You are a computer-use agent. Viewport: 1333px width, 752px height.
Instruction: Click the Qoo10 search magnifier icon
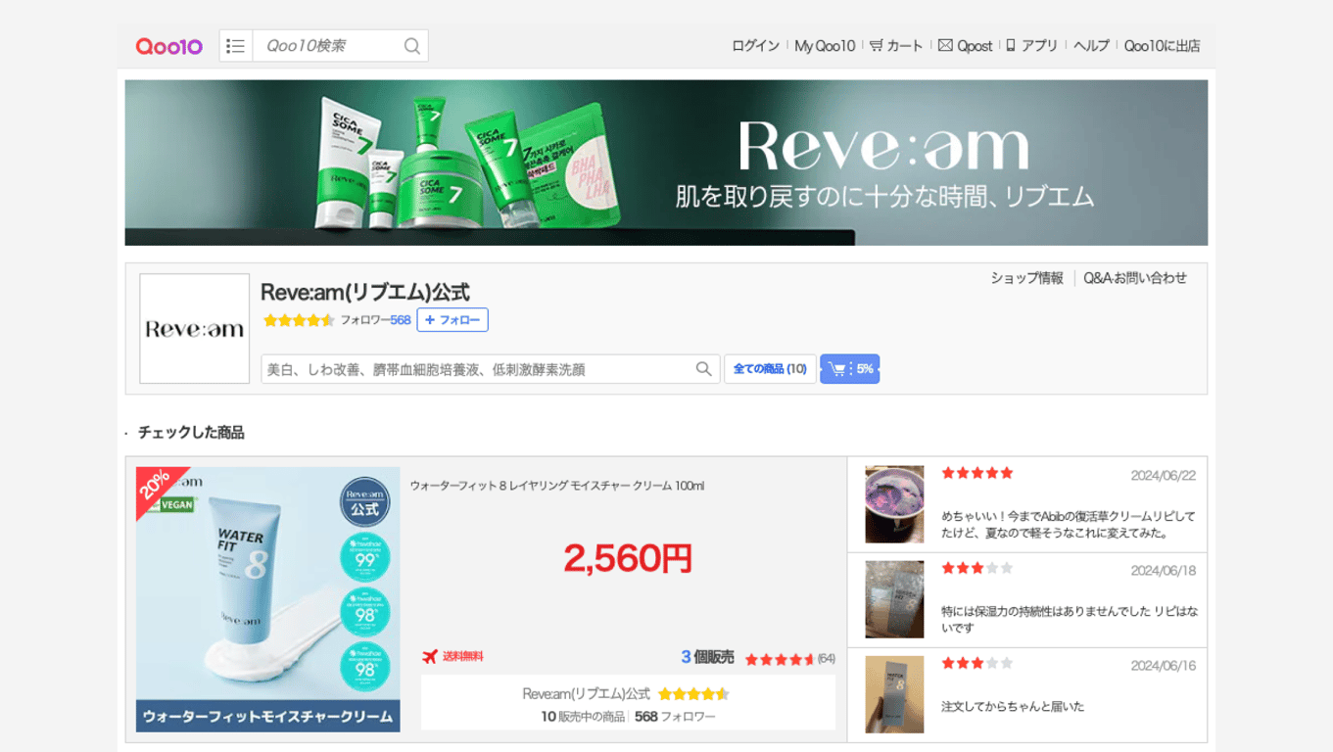412,46
